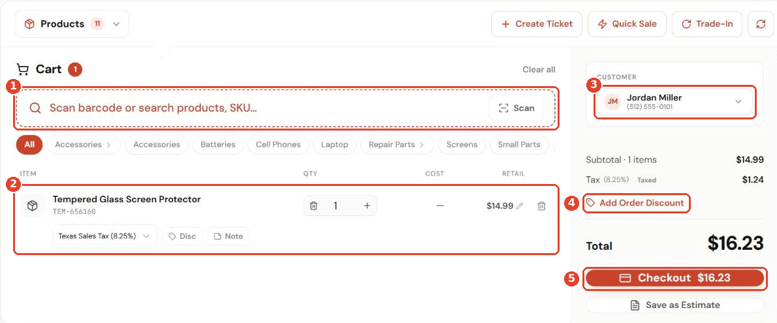Click the Create Ticket button
Screen dimensions: 777x323
(x=537, y=23)
